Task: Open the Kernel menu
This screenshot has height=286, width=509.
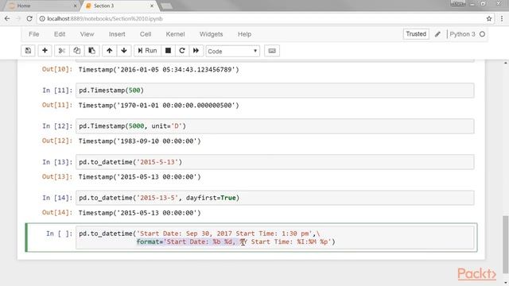Action: pyautogui.click(x=175, y=34)
